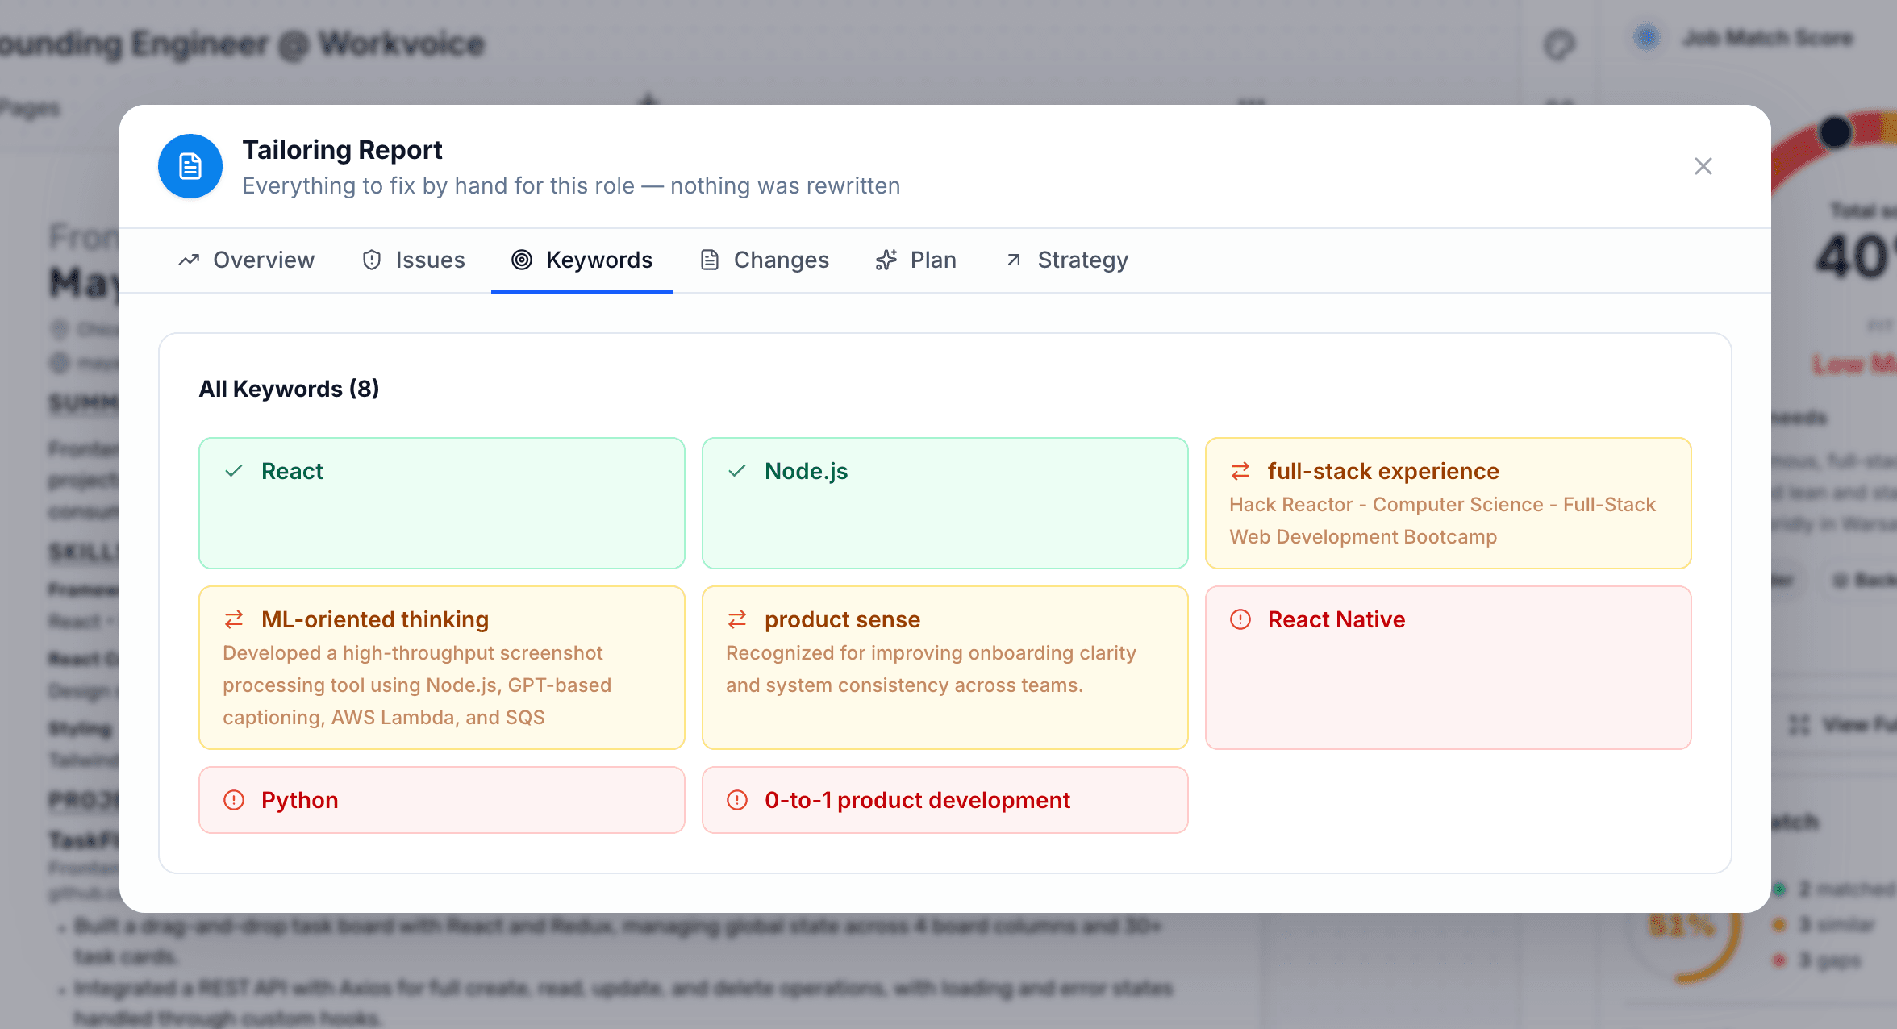
Task: Click the screenshot processing tool snippet text
Action: (x=417, y=685)
